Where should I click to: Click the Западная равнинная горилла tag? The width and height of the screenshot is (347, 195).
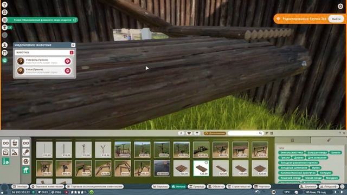point(299,162)
